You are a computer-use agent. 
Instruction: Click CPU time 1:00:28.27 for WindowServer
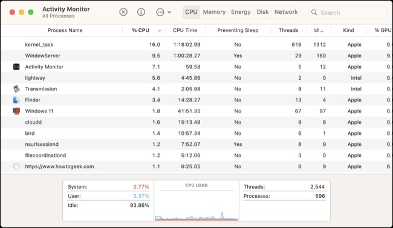187,56
